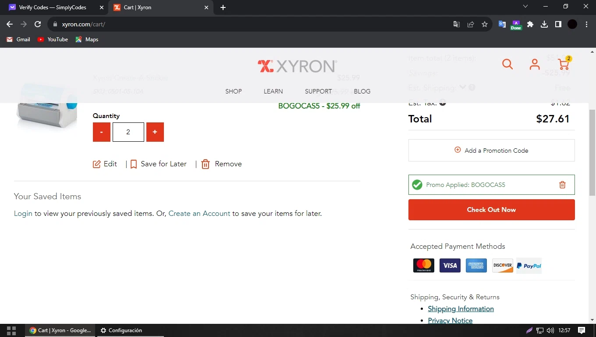596x337 pixels.
Task: Open the LEARN menu
Action: (x=273, y=91)
